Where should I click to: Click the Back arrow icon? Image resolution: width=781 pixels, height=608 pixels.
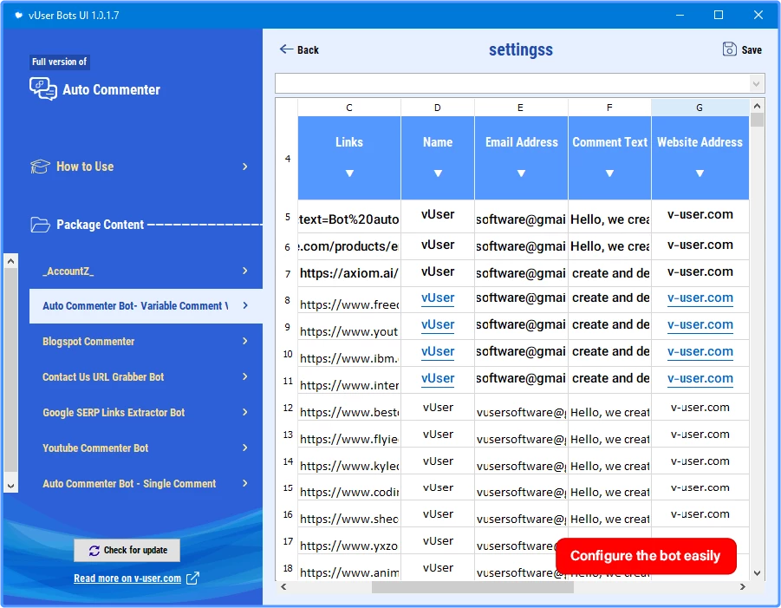click(286, 49)
